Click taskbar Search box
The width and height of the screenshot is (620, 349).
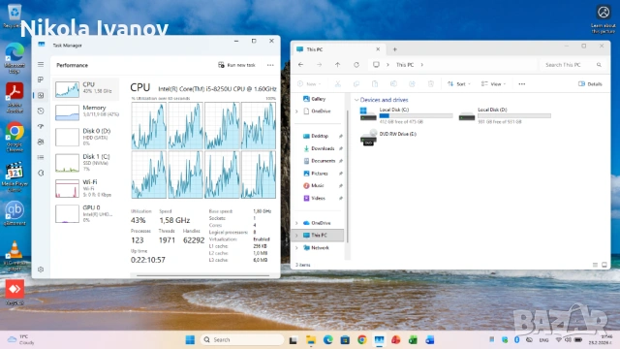point(242,340)
